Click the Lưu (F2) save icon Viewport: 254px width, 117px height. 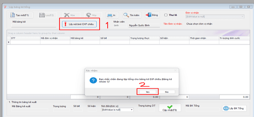coord(42,15)
